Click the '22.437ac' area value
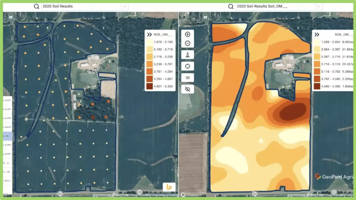Image resolution: width=356 pixels, height=200 pixels. (x=347, y=64)
